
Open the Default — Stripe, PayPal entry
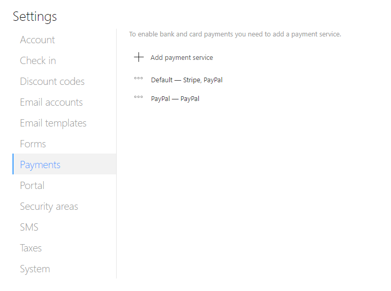(x=186, y=80)
